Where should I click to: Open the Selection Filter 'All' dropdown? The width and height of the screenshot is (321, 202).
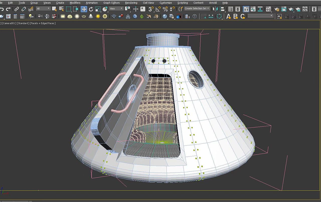[43, 9]
